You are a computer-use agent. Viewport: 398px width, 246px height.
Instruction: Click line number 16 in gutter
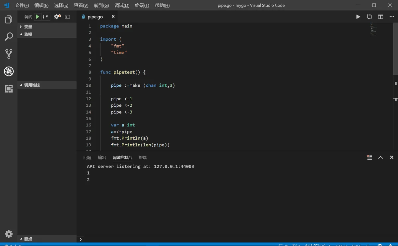[88, 125]
